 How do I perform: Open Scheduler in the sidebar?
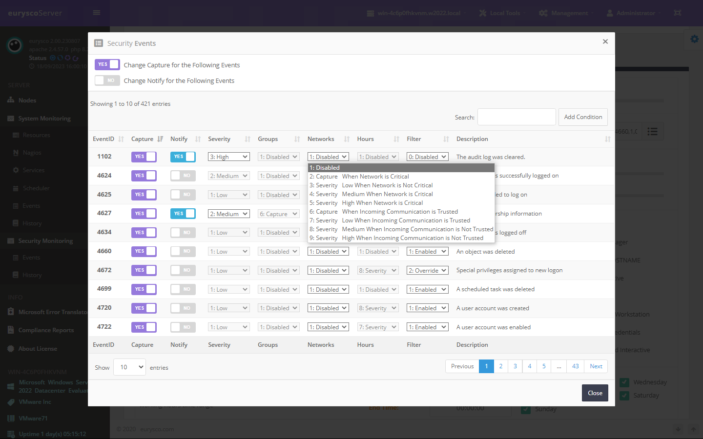tap(36, 188)
